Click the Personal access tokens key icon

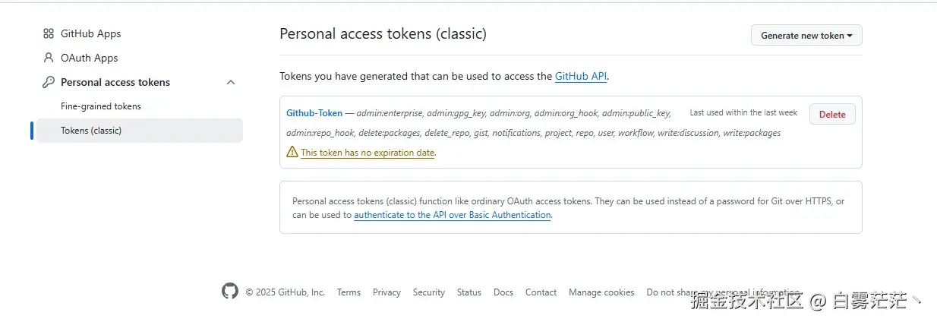[x=49, y=82]
